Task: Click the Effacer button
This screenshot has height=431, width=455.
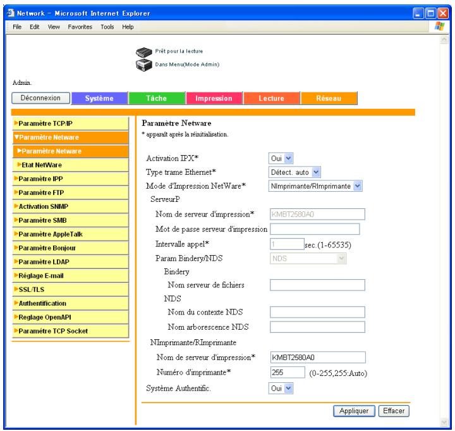Action: click(x=394, y=411)
